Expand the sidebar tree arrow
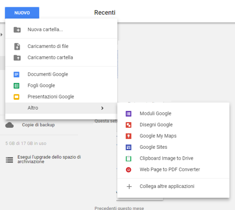Image resolution: width=235 pixels, height=210 pixels. tap(2, 35)
